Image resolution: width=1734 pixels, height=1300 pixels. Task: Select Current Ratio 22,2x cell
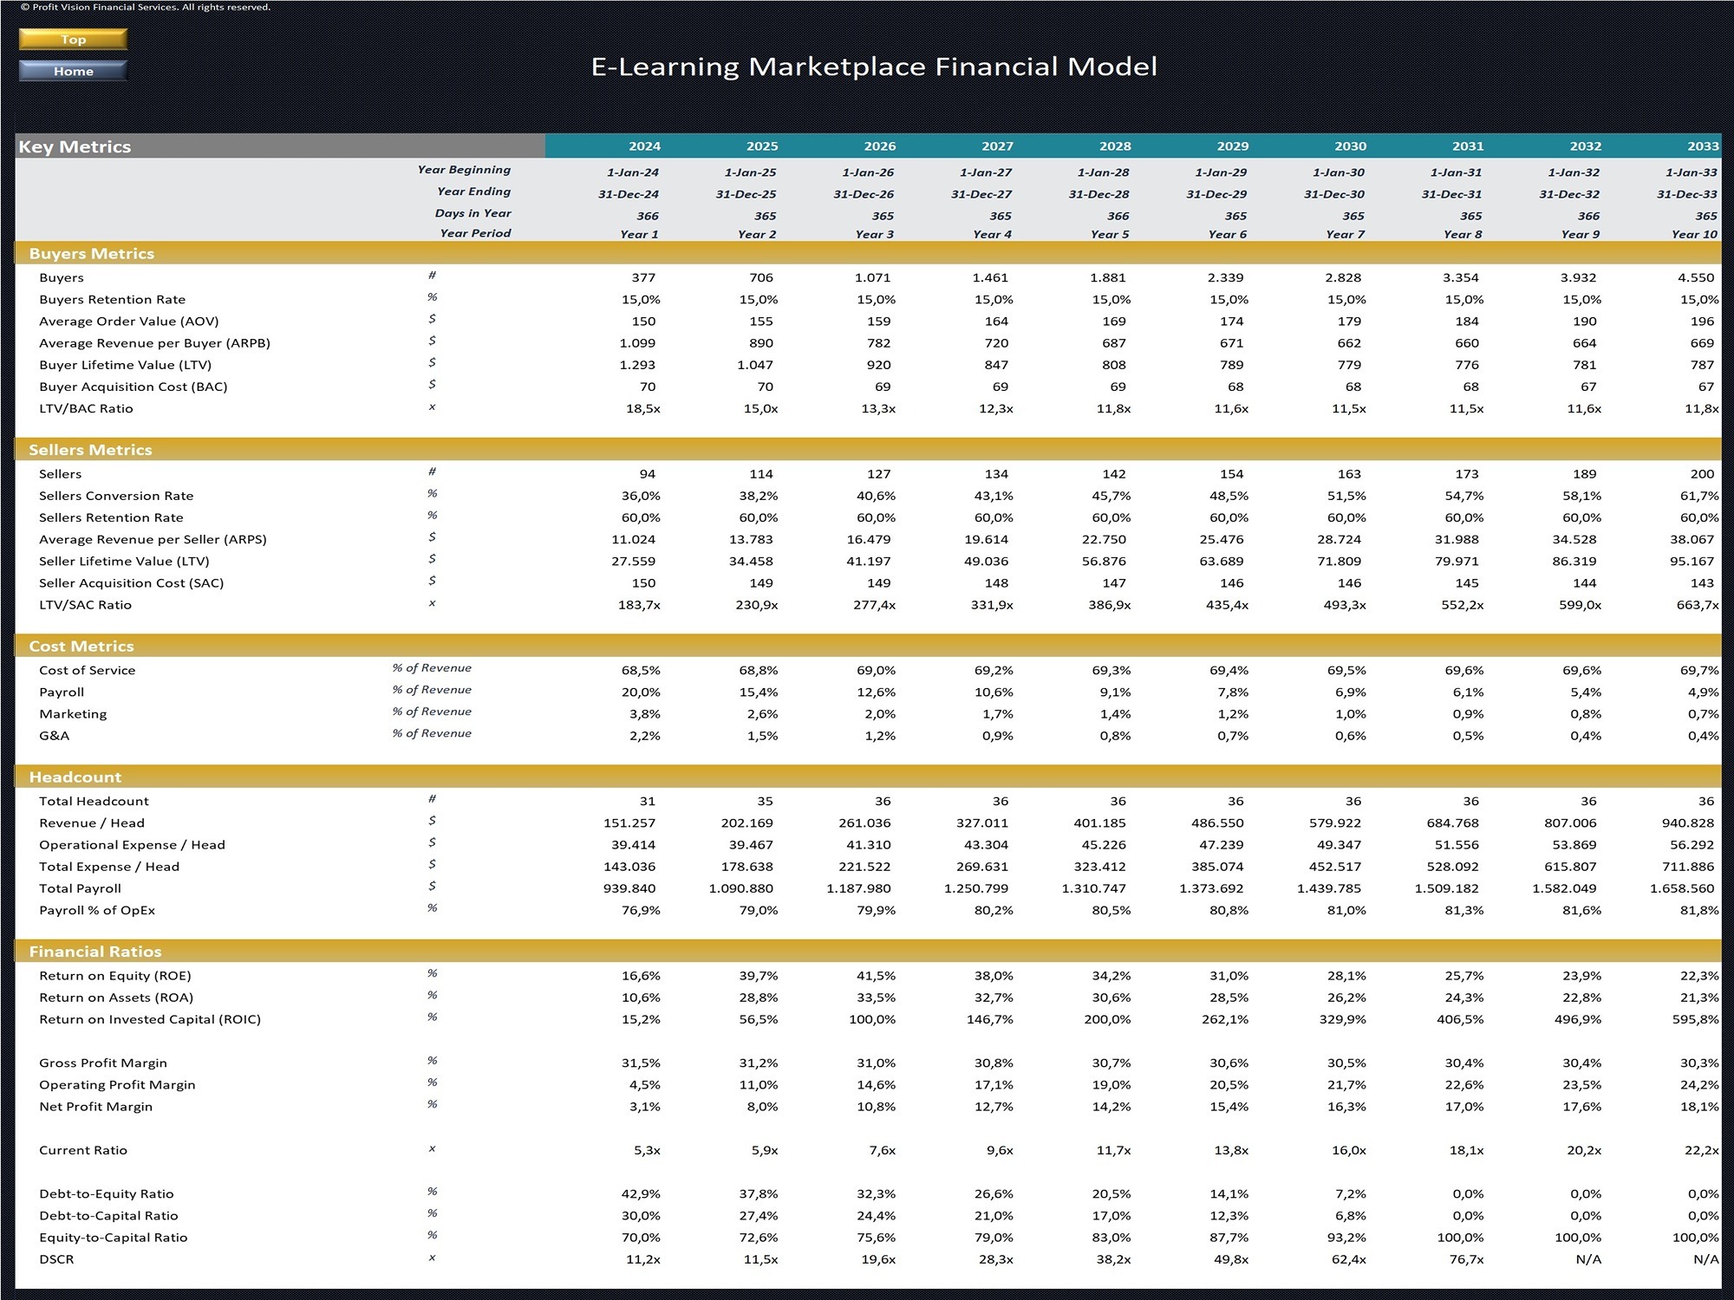pos(1702,1150)
